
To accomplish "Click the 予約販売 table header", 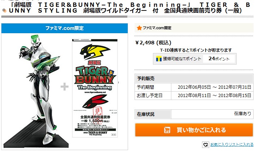I will [194, 78].
